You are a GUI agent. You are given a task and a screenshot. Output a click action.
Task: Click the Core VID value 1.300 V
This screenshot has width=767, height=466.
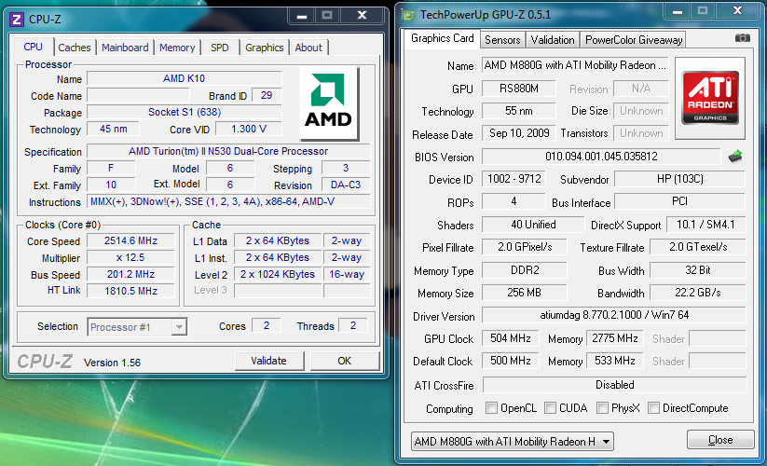point(249,129)
